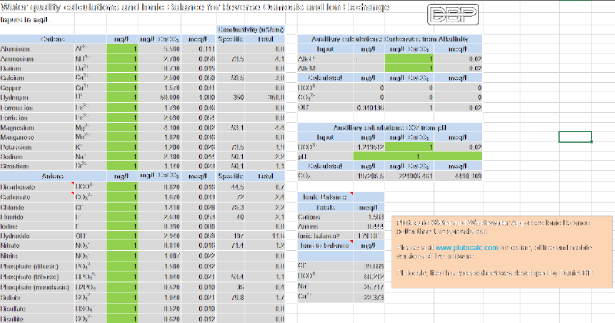This screenshot has width=615, height=323.
Task: Select the Hydroxide mg/L green input cell
Action: (x=122, y=236)
